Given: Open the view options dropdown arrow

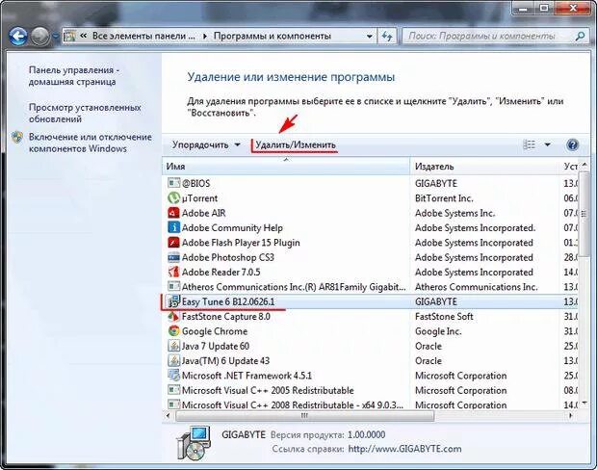Looking at the screenshot, I should coord(547,144).
